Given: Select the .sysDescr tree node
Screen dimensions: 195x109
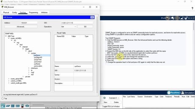Looking at the screenshot, I should pyautogui.click(x=37, y=55).
